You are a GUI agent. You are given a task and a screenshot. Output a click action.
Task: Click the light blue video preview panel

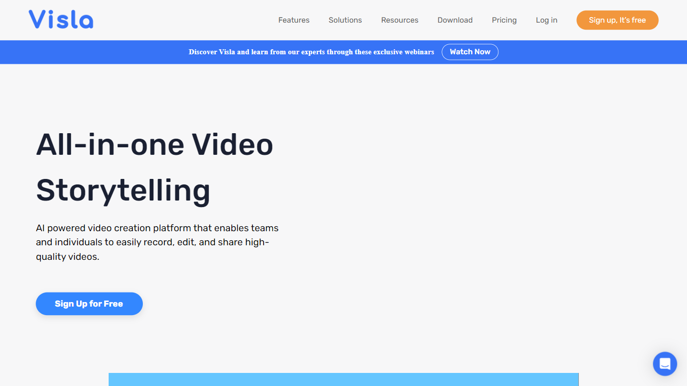[343, 379]
